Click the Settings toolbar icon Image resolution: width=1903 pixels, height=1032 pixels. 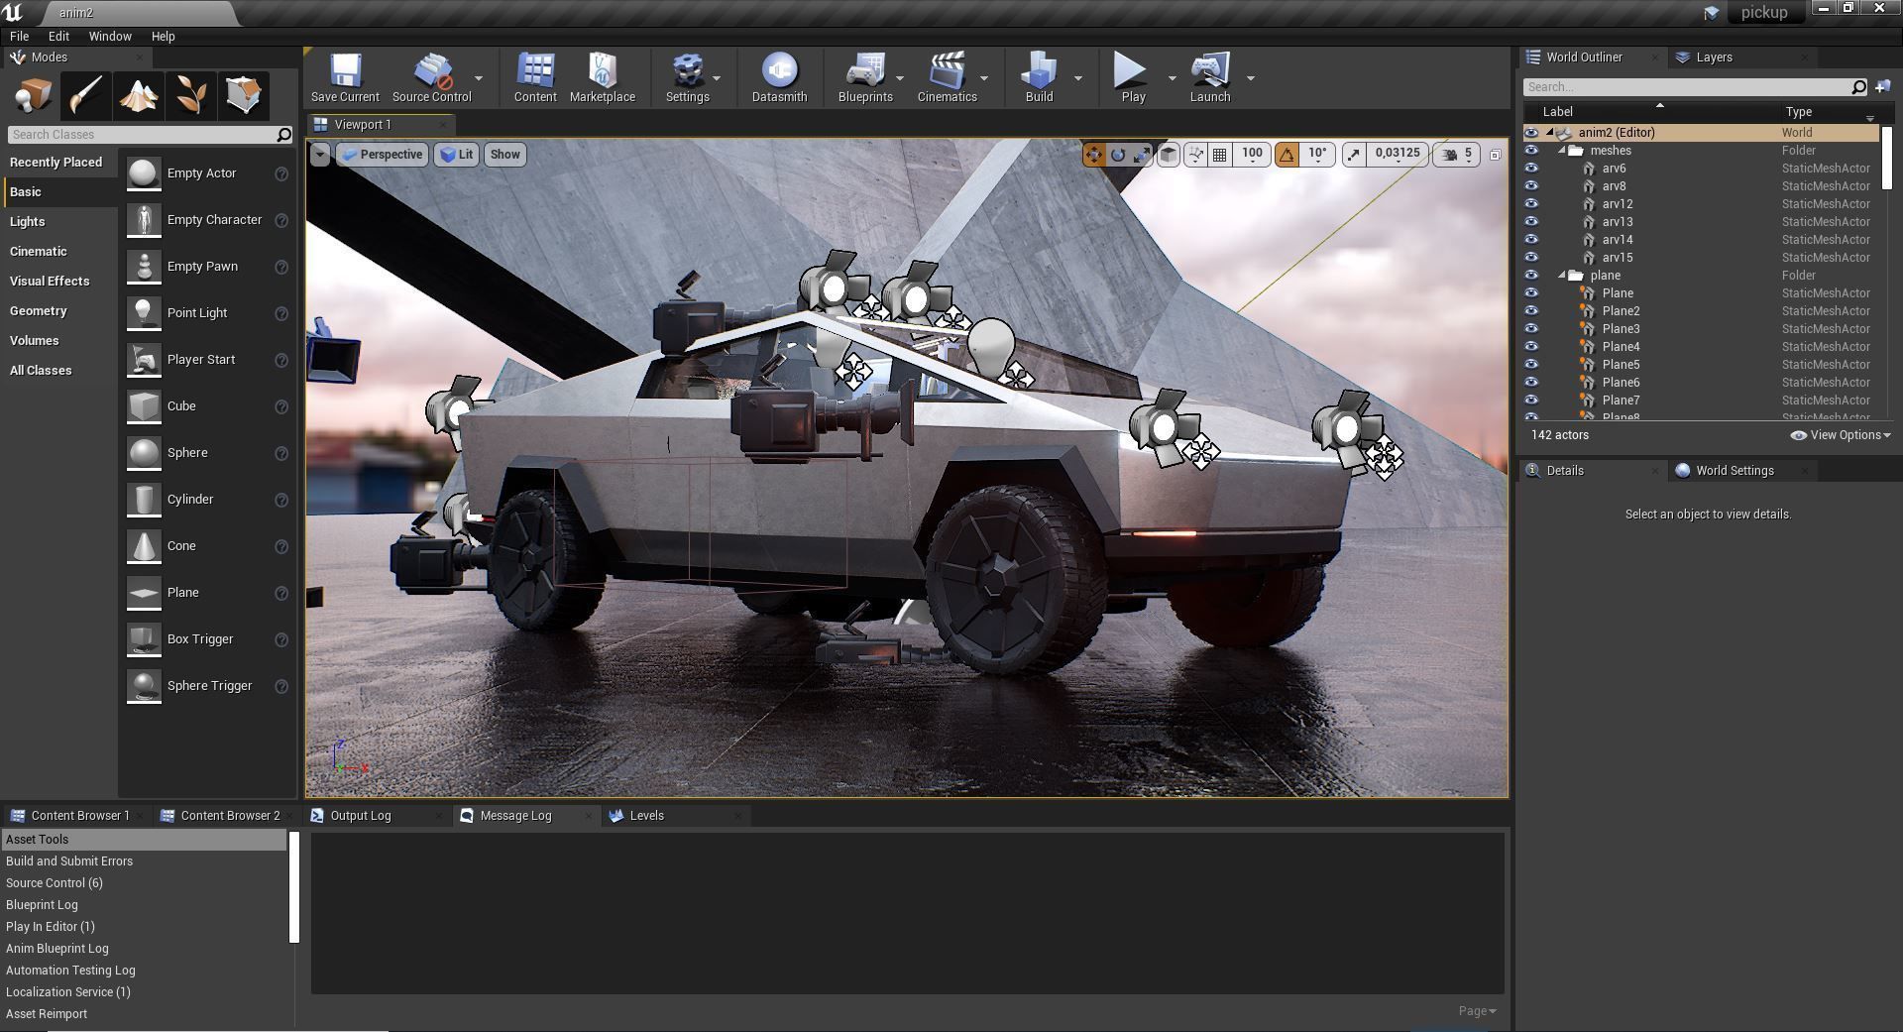[x=687, y=77]
